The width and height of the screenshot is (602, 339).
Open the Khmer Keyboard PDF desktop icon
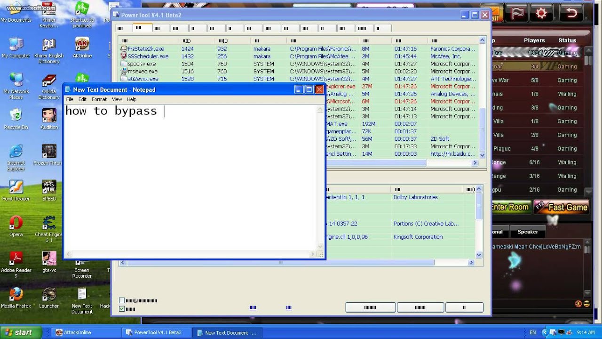tap(49, 14)
